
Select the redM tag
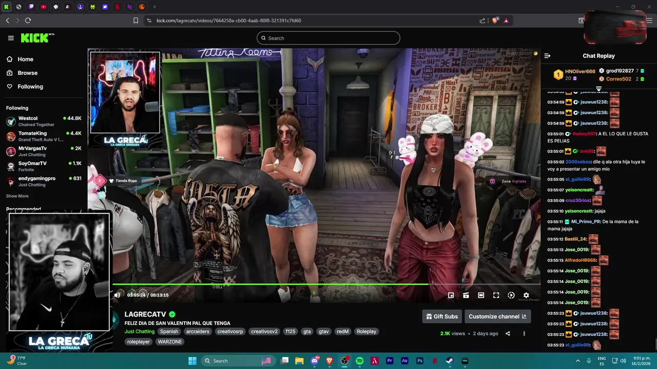tap(343, 332)
